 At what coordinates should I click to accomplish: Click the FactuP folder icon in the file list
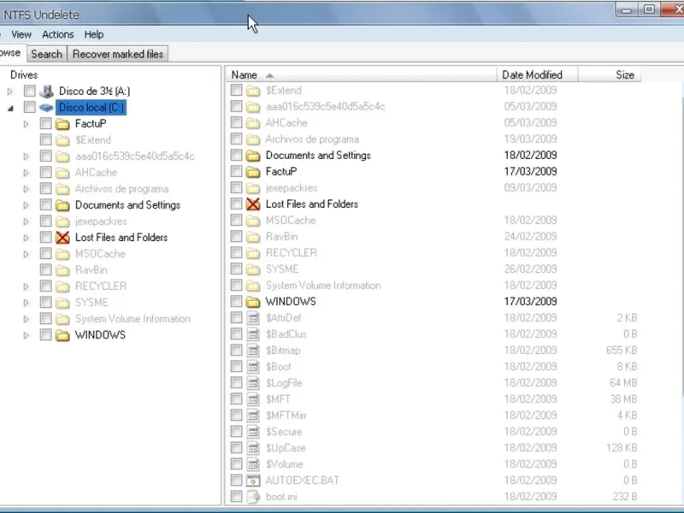[253, 172]
